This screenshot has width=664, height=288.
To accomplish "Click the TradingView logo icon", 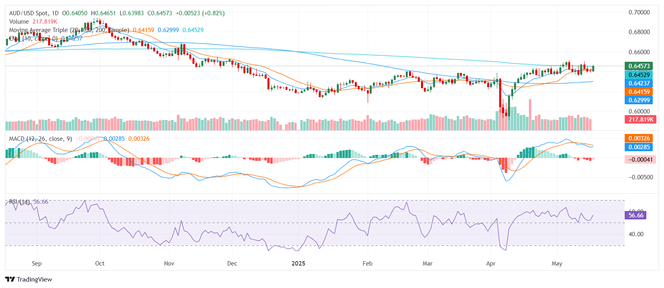I will [x=10, y=280].
